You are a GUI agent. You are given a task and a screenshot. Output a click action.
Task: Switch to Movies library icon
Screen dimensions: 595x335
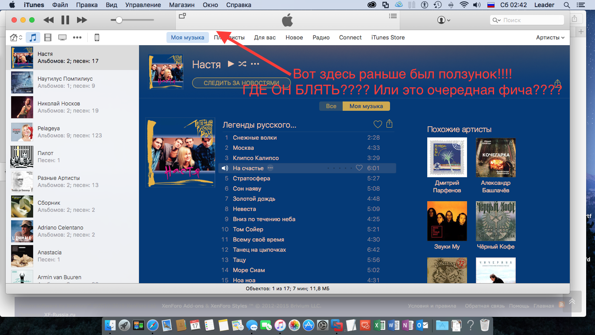tap(48, 38)
